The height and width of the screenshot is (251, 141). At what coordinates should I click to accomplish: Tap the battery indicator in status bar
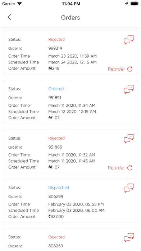[x=135, y=4]
